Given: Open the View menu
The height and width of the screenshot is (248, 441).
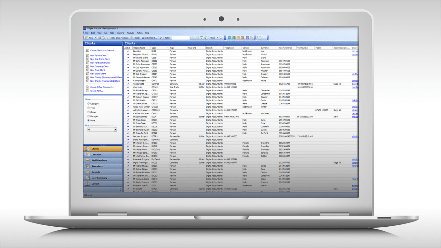Looking at the screenshot, I should (99, 33).
